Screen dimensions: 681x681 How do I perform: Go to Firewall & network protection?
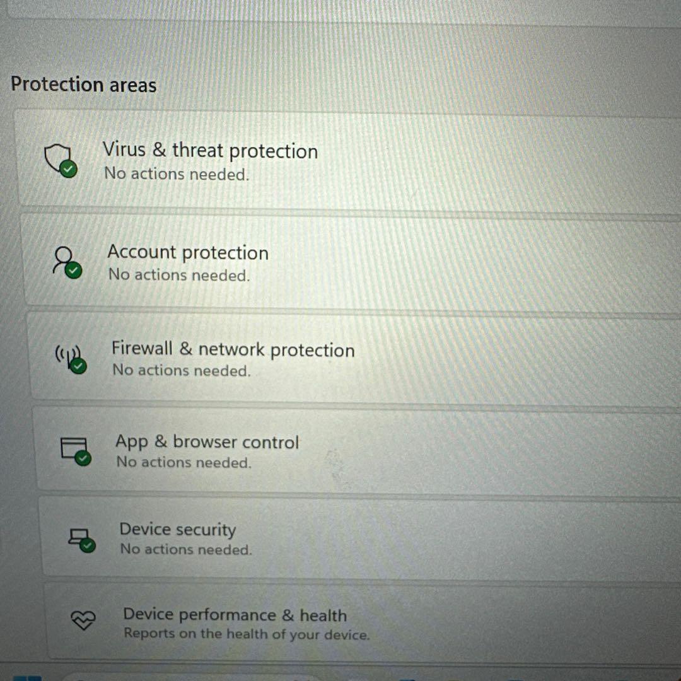[233, 349]
